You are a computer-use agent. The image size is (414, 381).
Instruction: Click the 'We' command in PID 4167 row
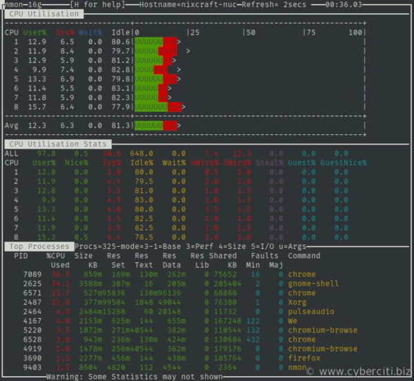[x=292, y=321]
